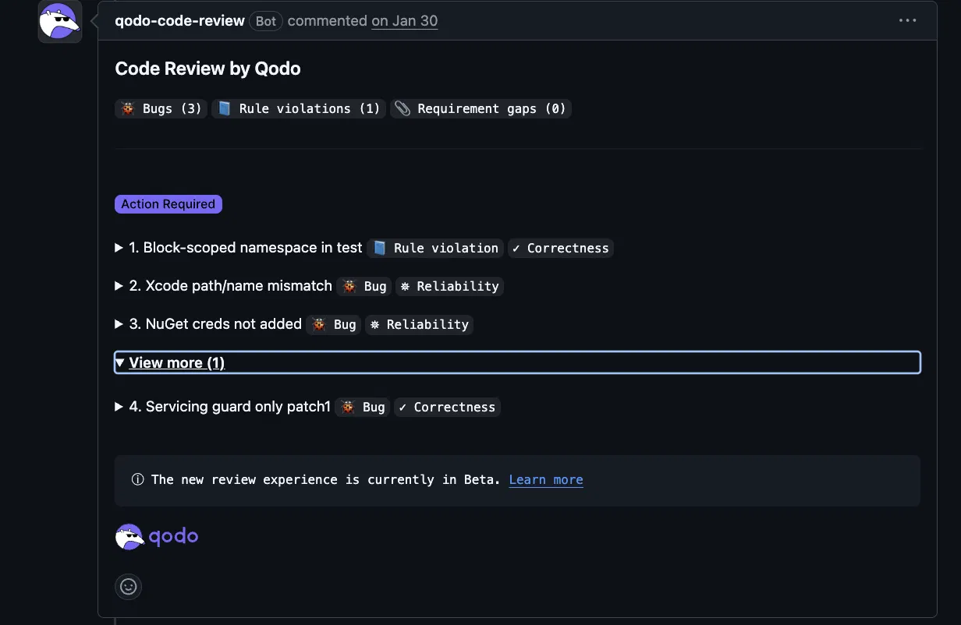
Task: Click the Requirement gaps (0) badge
Action: point(480,109)
